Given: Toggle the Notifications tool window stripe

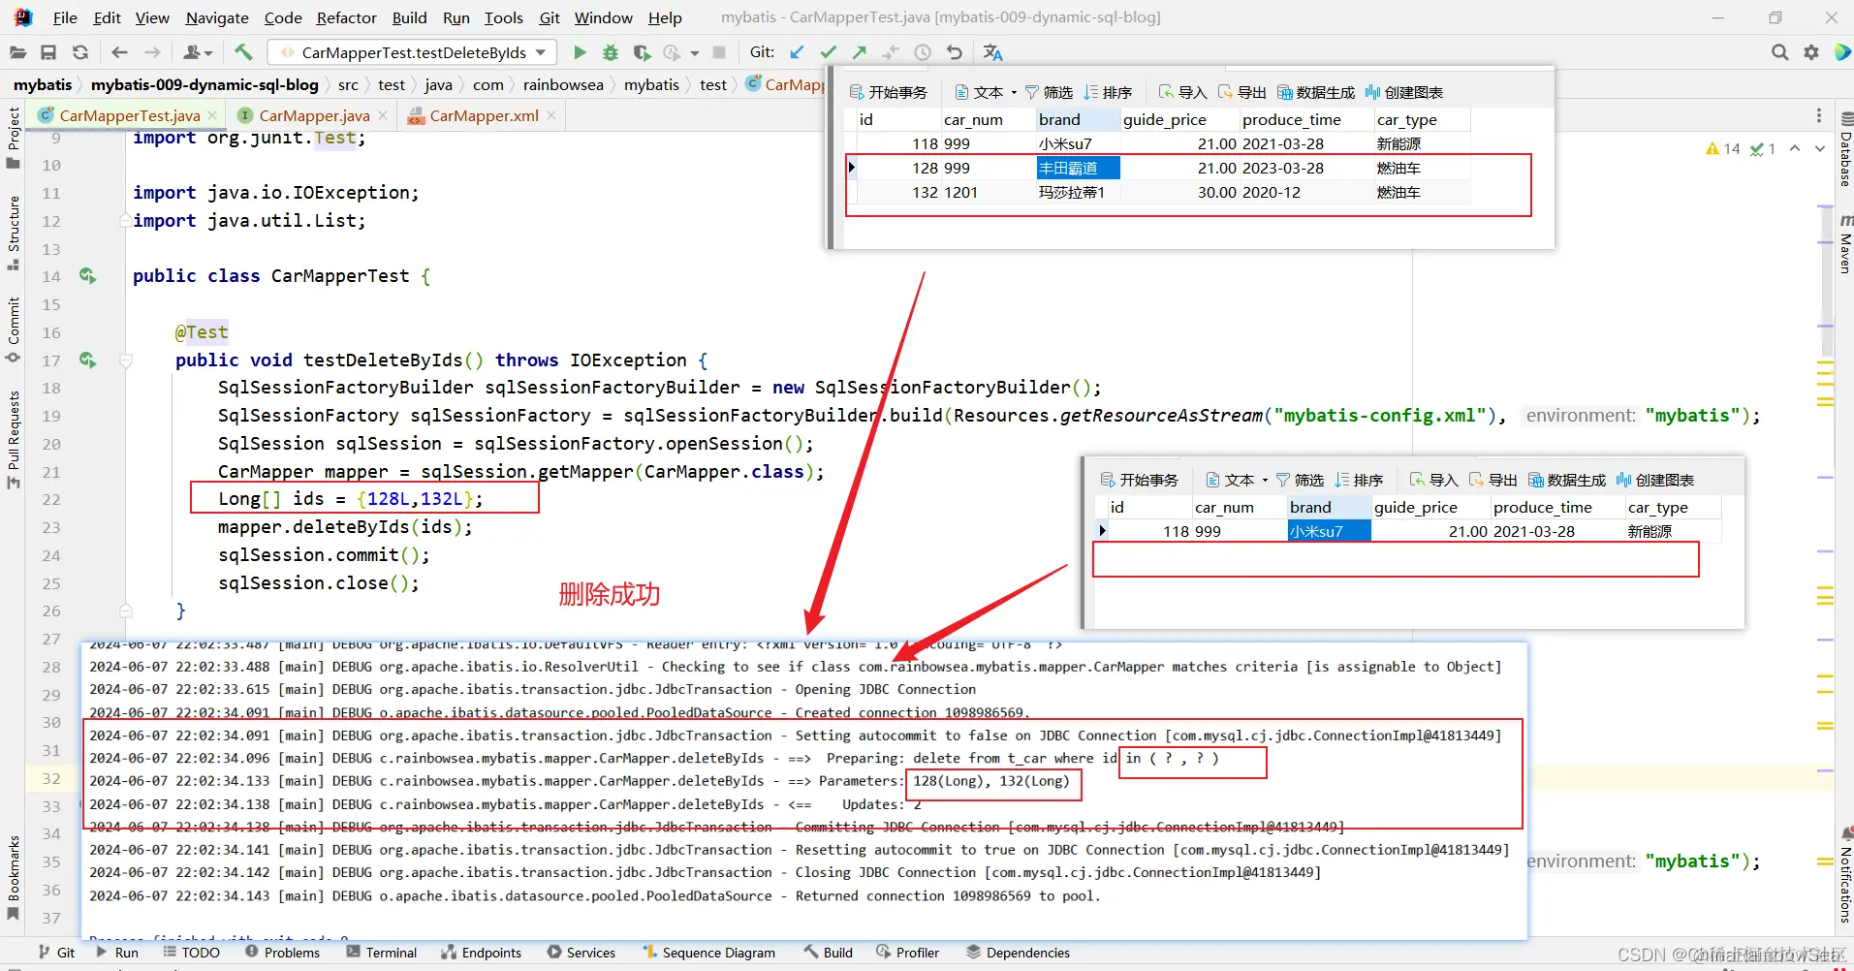Looking at the screenshot, I should (x=1844, y=875).
